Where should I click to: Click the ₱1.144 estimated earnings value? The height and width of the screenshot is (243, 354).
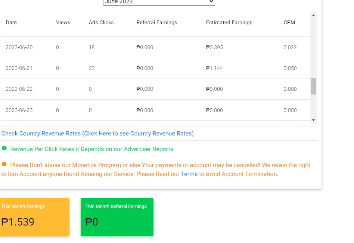click(x=214, y=68)
